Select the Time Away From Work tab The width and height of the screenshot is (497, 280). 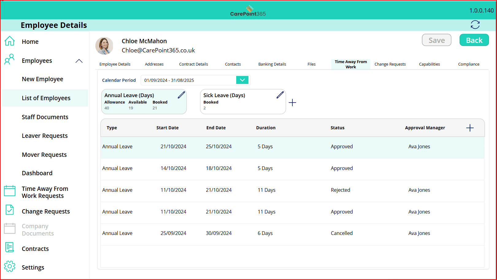point(351,64)
